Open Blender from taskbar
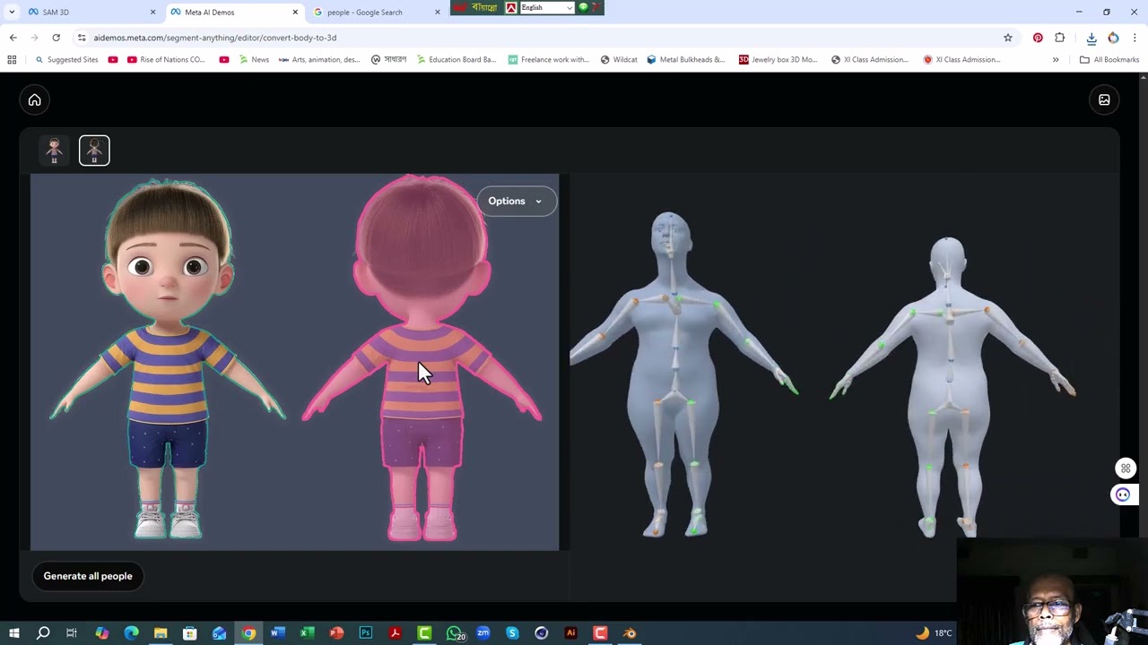 [630, 633]
